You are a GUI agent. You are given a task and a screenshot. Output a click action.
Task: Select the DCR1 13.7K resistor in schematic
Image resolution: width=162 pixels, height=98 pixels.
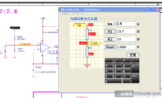coord(15,38)
